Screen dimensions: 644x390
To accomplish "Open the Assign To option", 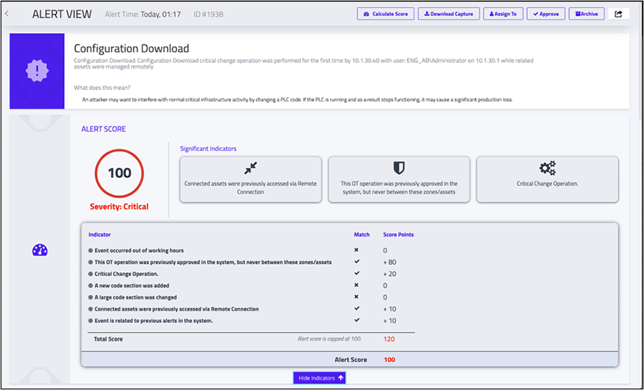I will (x=503, y=14).
